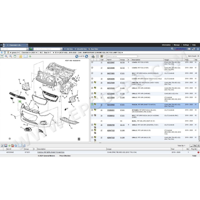Viewport: 200px width, 200px height.
Task: Close the C - Chevrolet tab
Action: pyautogui.click(x=27, y=45)
